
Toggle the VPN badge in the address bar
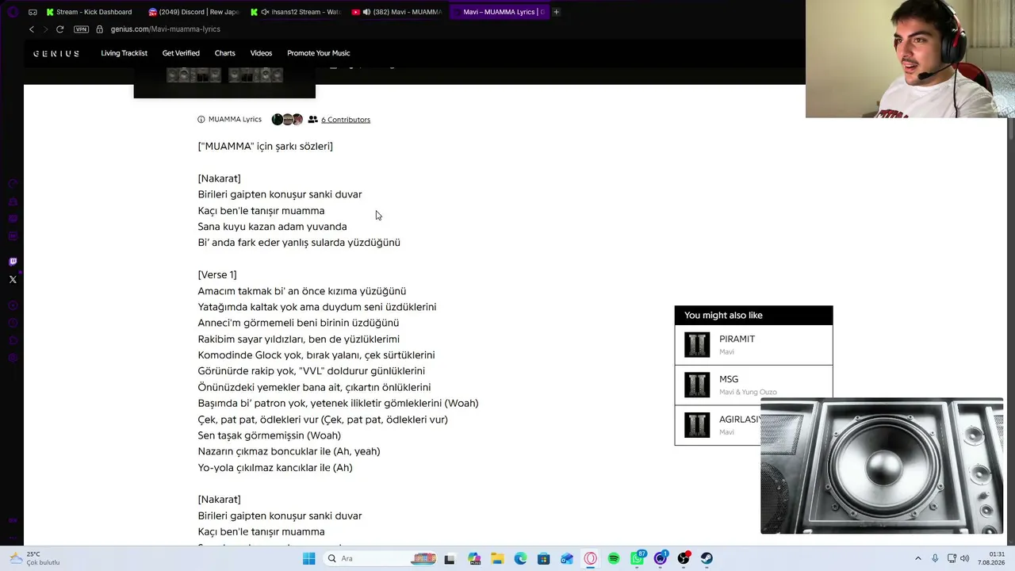coord(81,29)
